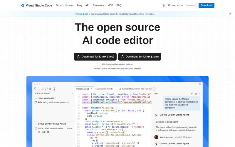
Task: Go to the Blog page
Action: click(79, 5)
